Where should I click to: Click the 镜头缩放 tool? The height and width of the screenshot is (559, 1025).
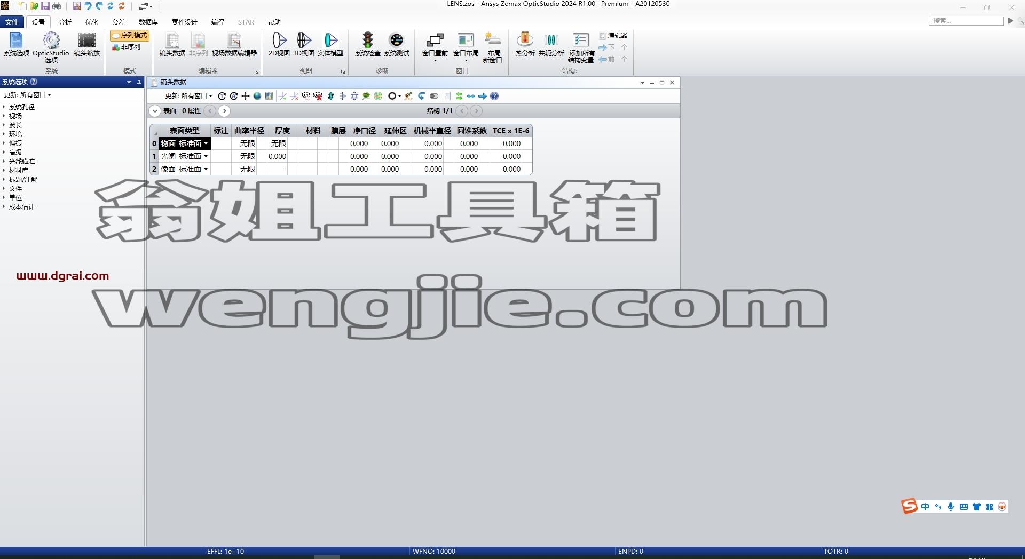click(x=86, y=45)
